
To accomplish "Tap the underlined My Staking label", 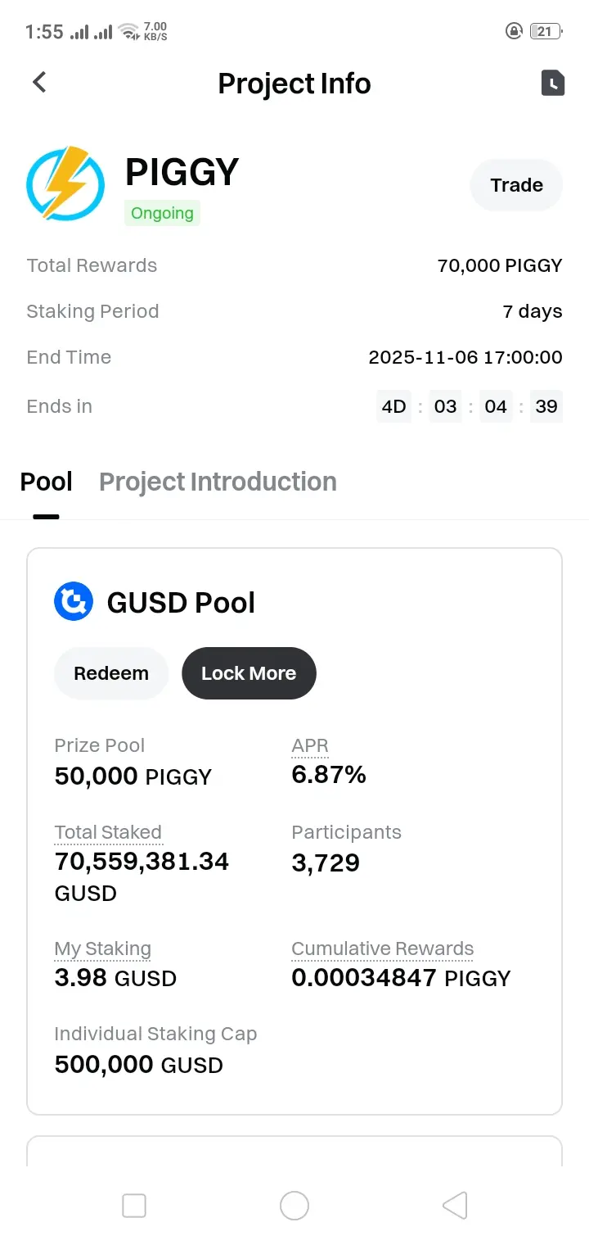I will (x=102, y=948).
